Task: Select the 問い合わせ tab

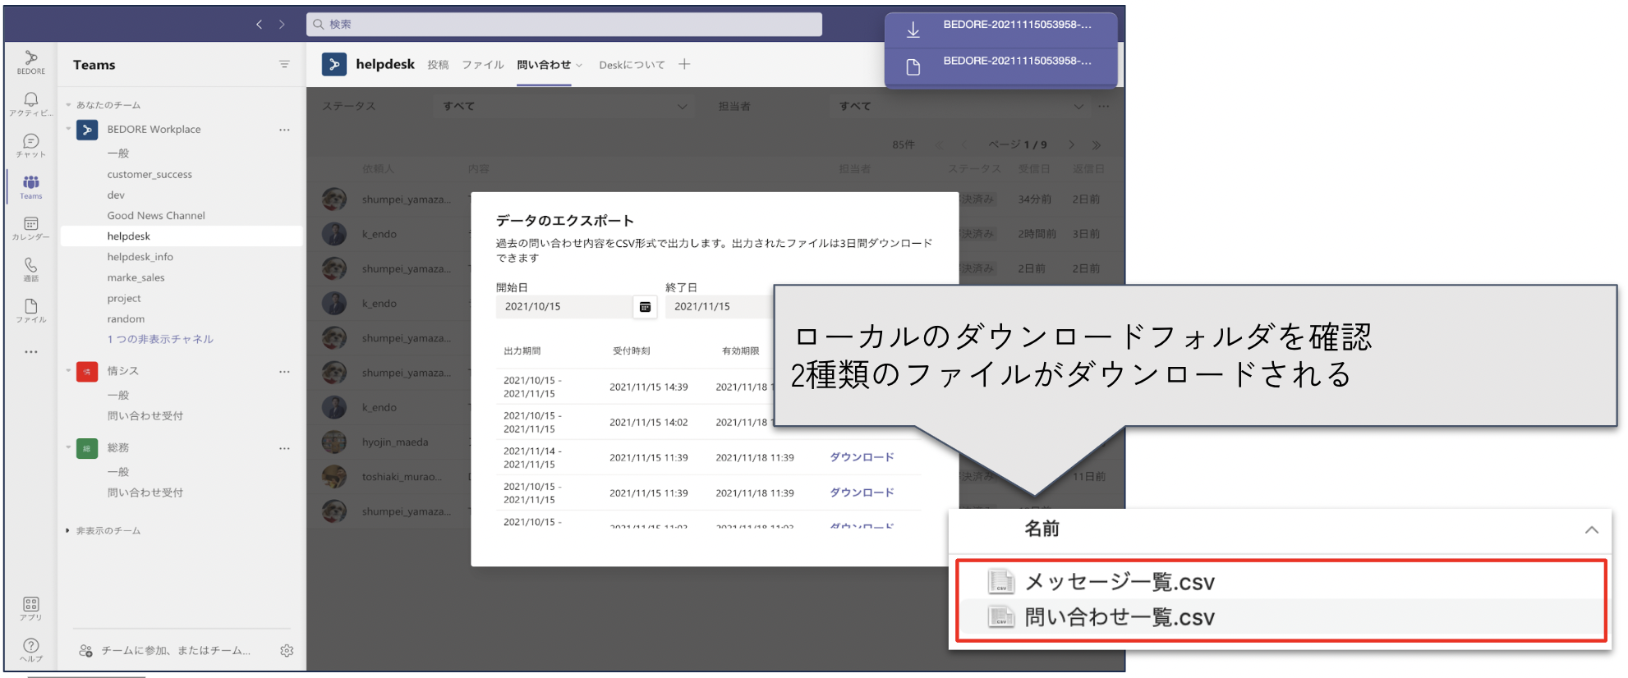Action: point(544,65)
